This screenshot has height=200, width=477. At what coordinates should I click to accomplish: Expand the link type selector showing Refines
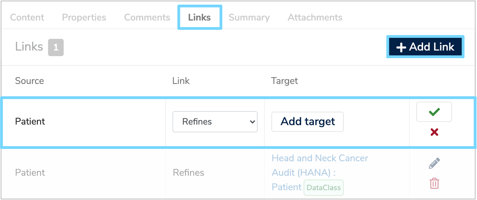pos(215,122)
